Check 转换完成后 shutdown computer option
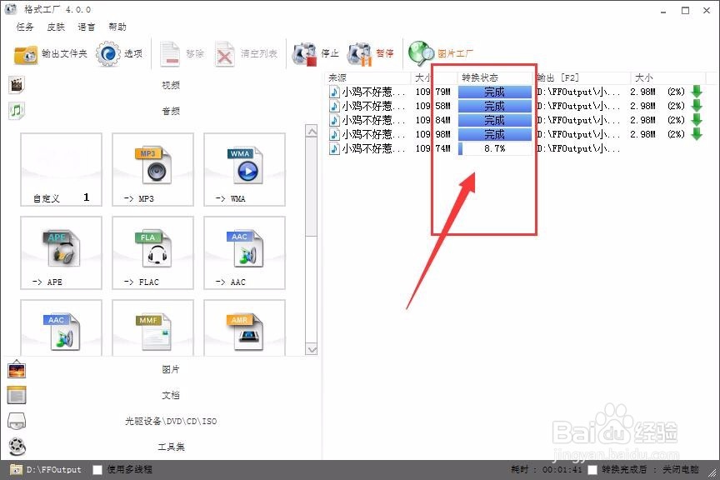 pos(592,469)
